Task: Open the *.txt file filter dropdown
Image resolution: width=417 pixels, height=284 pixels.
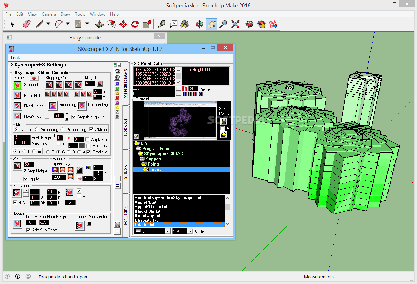Action: point(190,231)
